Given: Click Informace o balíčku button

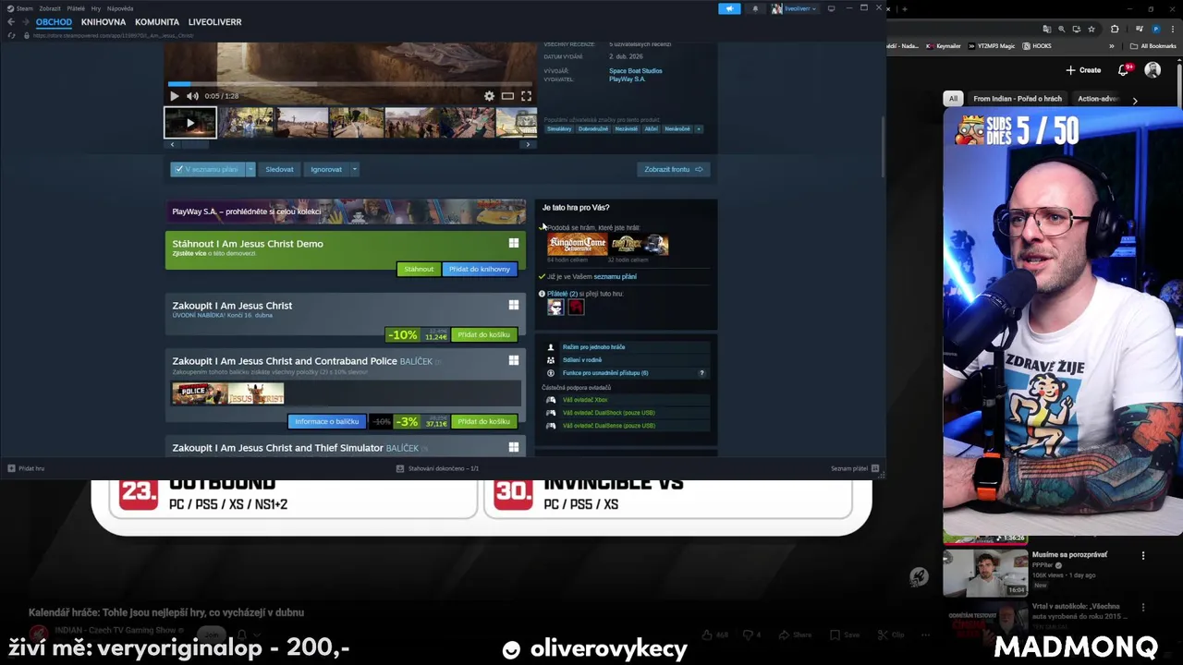Looking at the screenshot, I should coord(327,421).
